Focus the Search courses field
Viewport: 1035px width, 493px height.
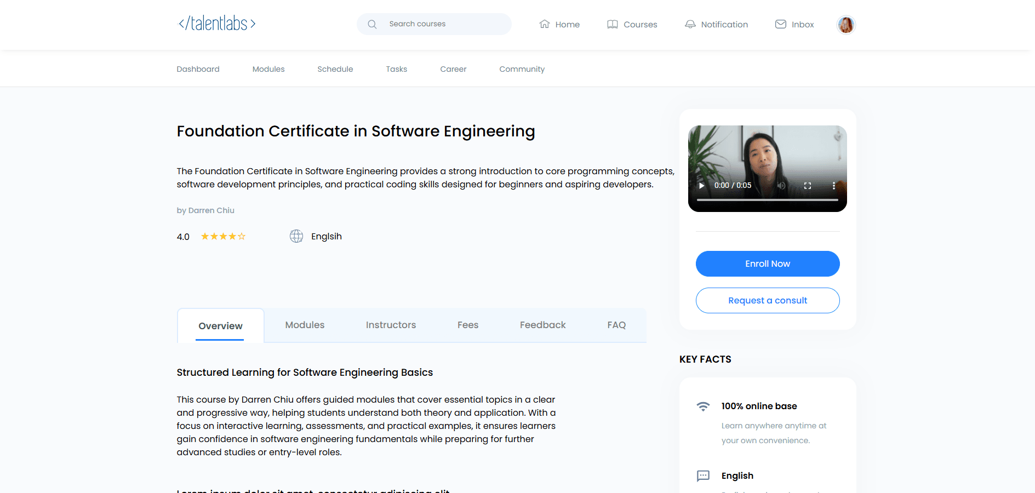[434, 24]
